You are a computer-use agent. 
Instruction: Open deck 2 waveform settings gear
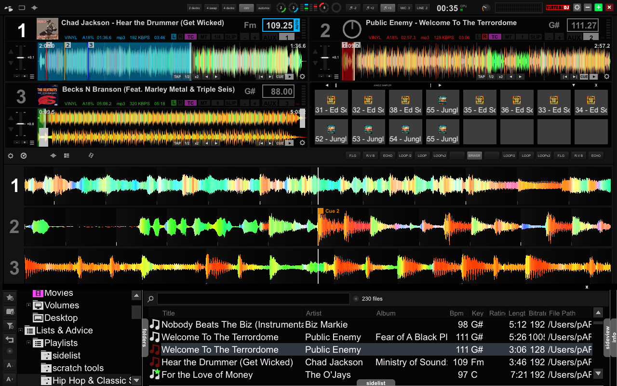coord(607,76)
